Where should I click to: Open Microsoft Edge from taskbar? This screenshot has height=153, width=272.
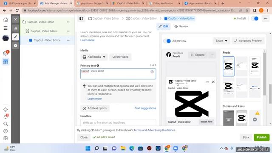[x=132, y=148]
